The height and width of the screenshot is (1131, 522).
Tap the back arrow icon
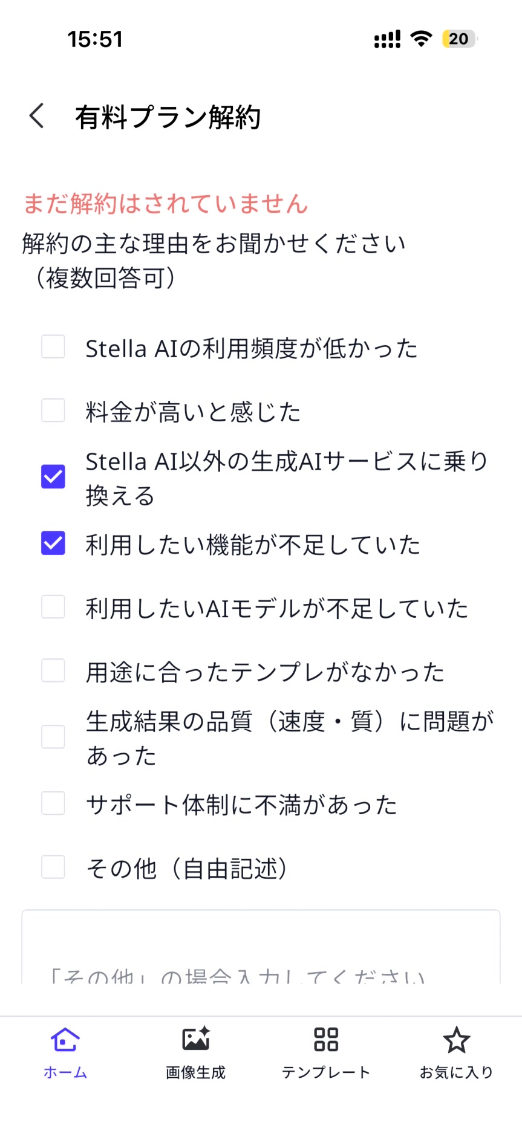point(37,115)
